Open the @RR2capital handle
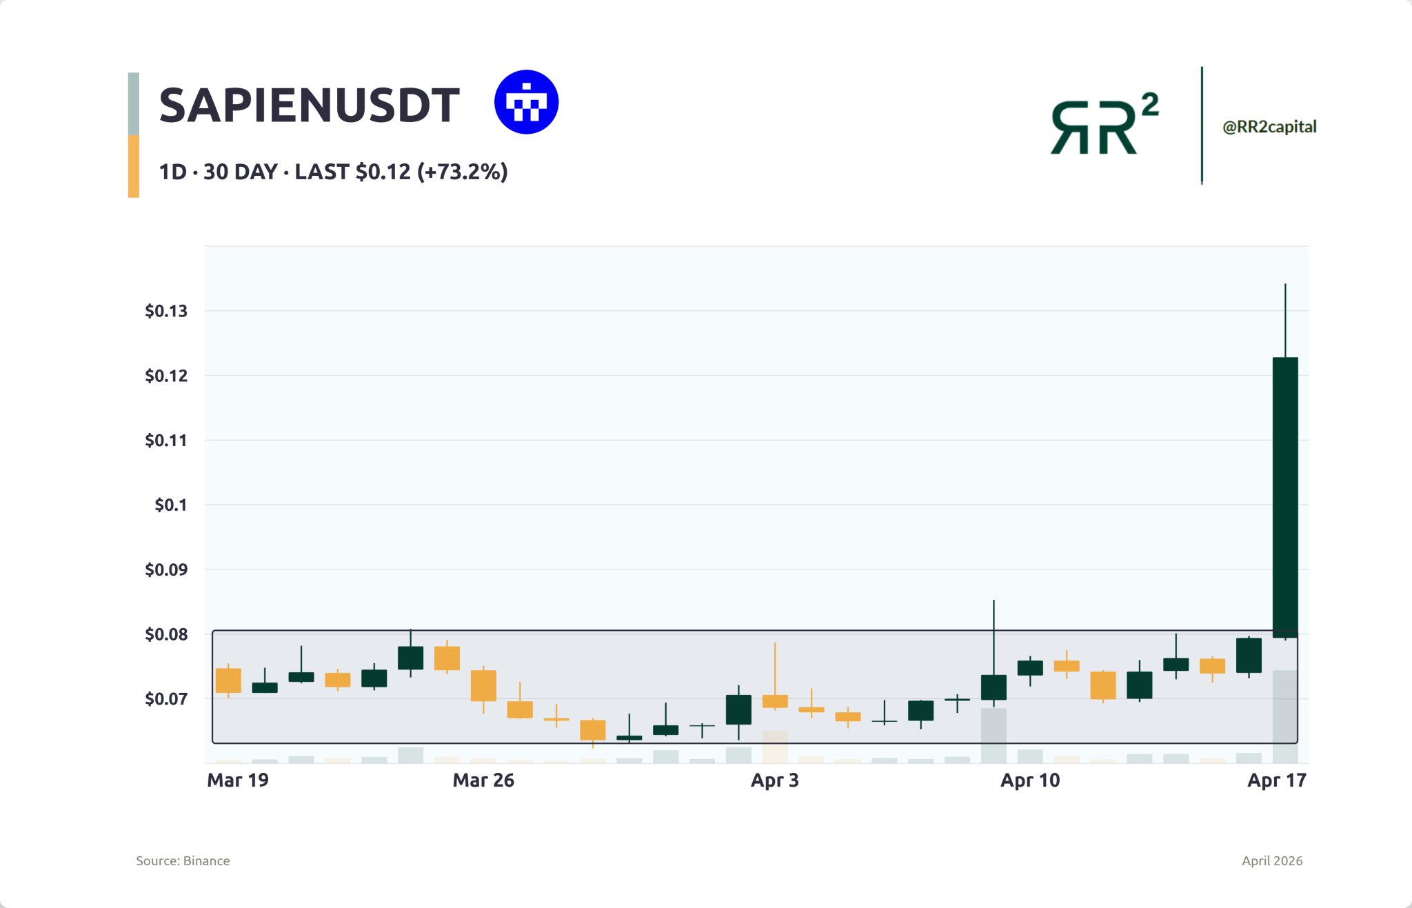The height and width of the screenshot is (908, 1412). [x=1269, y=127]
